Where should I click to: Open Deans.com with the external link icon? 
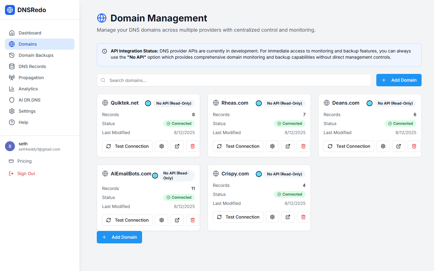tap(399, 146)
